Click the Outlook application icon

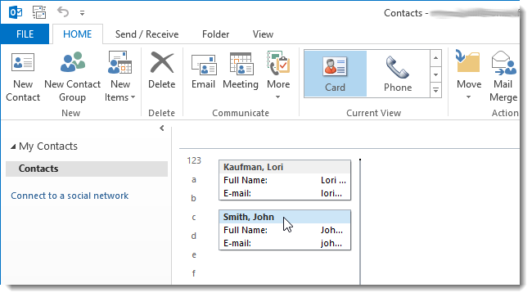point(16,12)
